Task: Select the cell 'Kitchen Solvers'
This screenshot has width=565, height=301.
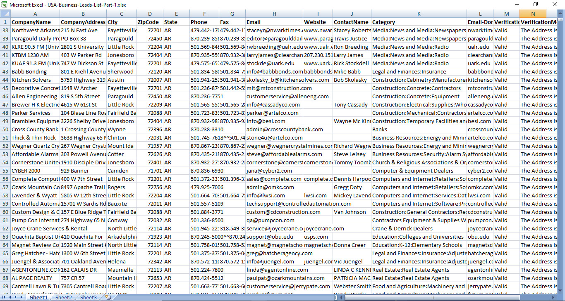Action: (35, 80)
